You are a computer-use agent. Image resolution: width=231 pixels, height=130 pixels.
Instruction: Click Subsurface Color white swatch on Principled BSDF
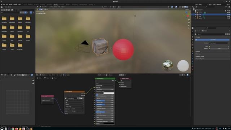(x=109, y=93)
